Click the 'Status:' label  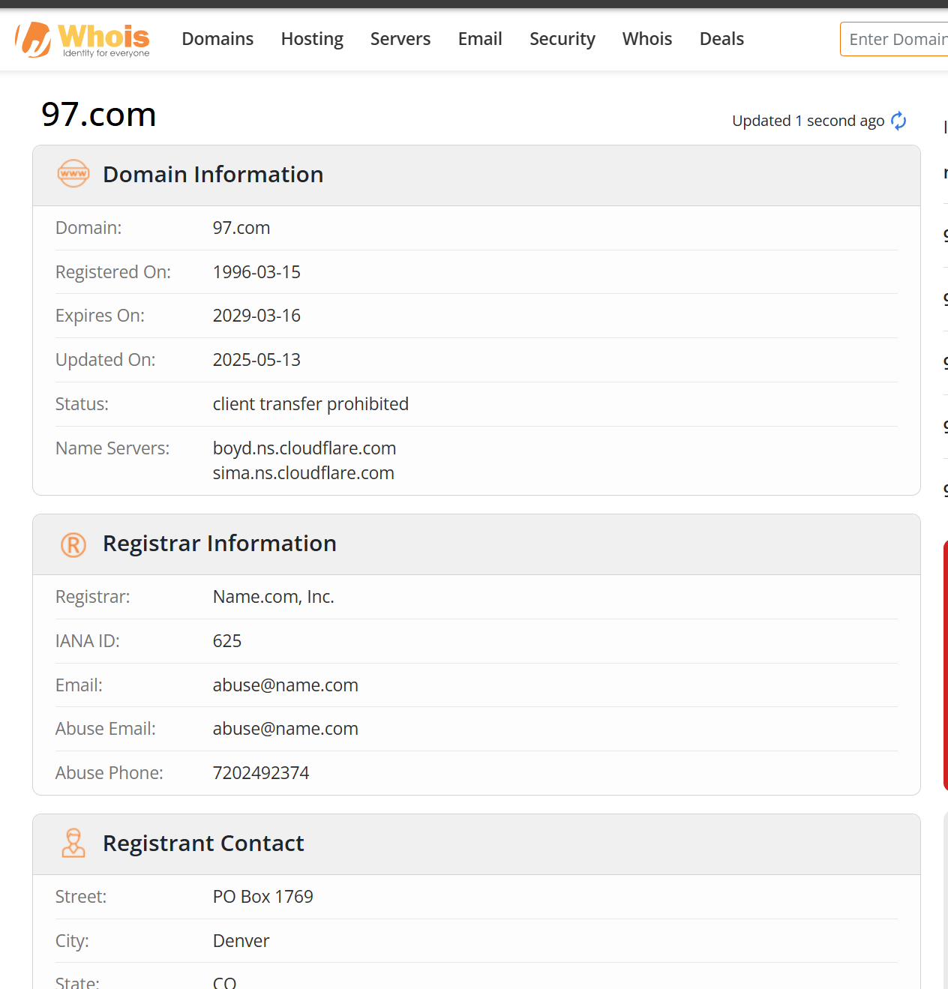coord(82,404)
